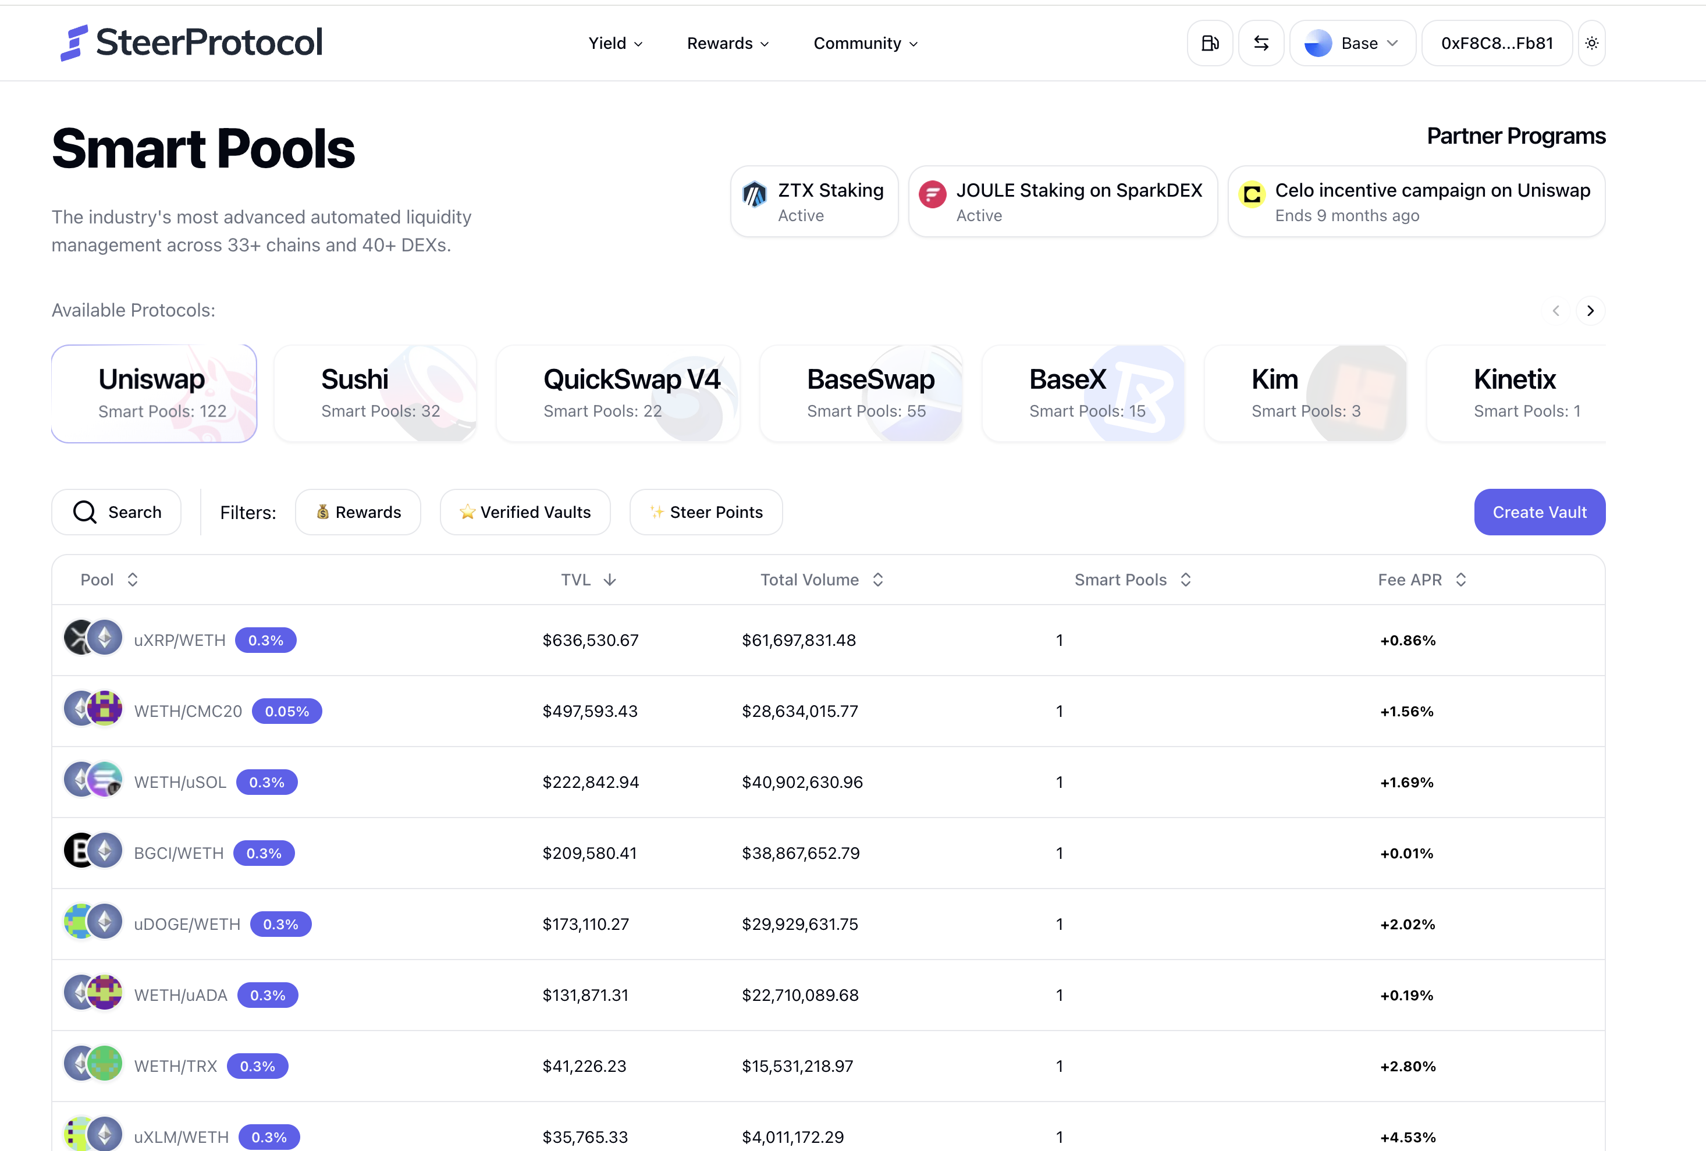
Task: Click the ZTX Staking logo icon
Action: pyautogui.click(x=754, y=194)
